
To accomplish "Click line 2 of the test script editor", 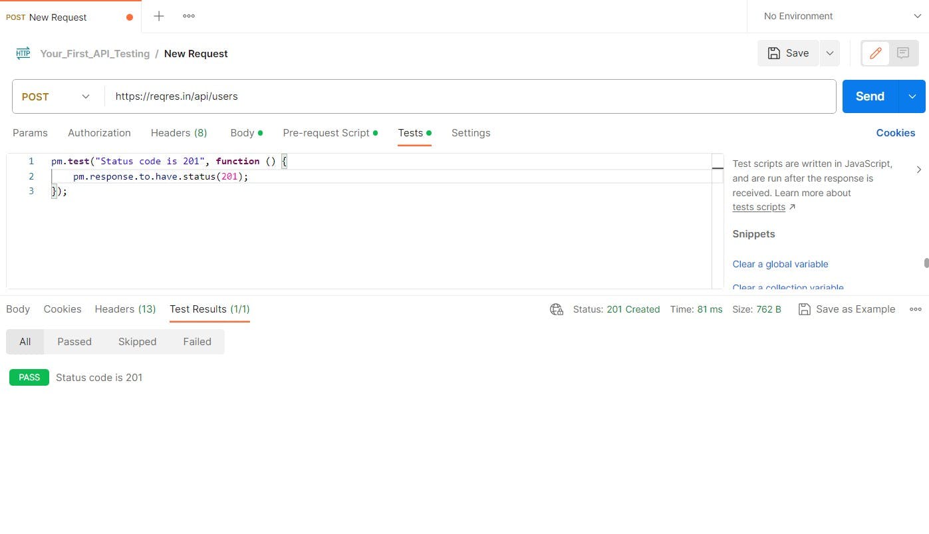I will pyautogui.click(x=381, y=176).
